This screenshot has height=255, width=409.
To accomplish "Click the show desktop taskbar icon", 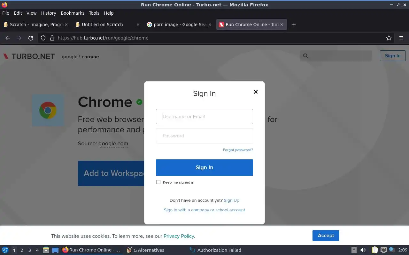I will click(x=55, y=250).
